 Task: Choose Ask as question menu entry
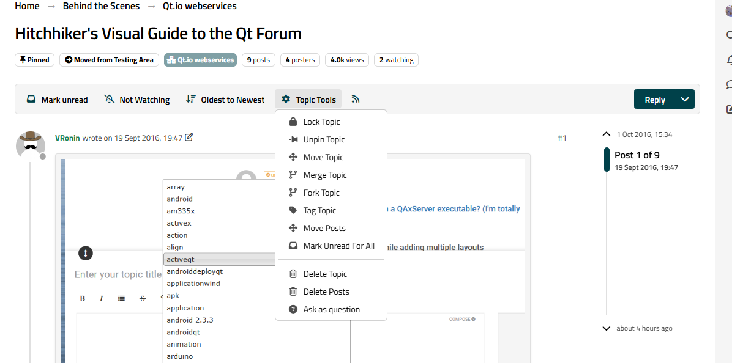(x=331, y=309)
